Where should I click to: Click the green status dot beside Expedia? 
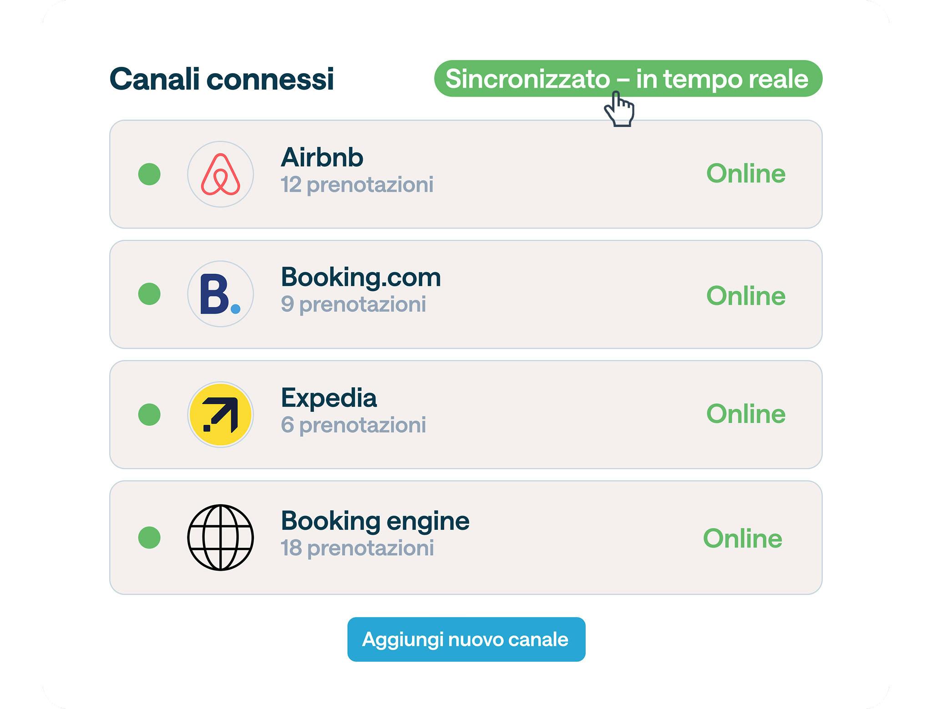[149, 414]
